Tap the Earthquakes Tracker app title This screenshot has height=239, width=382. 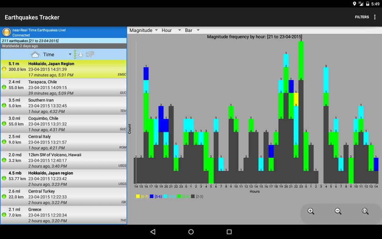(32, 17)
